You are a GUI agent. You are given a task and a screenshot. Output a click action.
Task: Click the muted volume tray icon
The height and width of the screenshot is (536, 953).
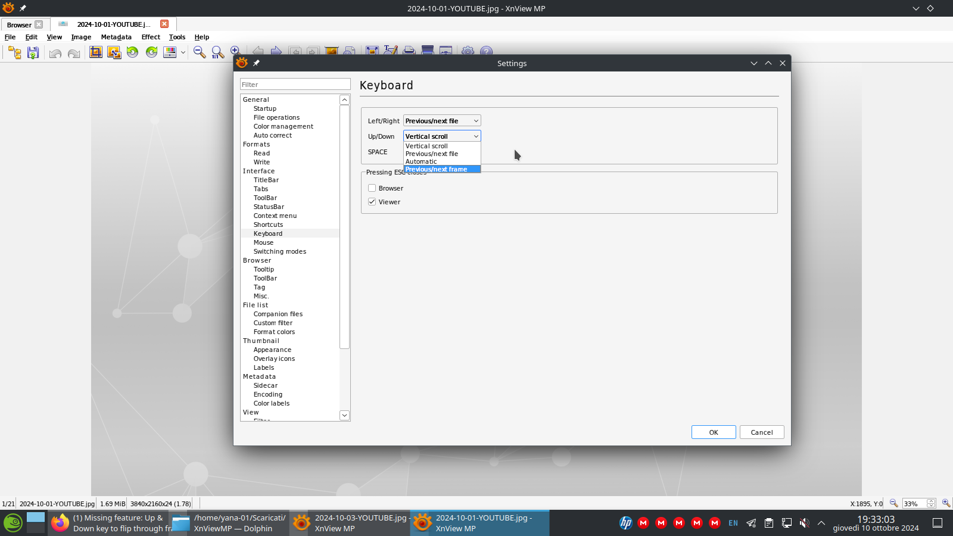804,523
